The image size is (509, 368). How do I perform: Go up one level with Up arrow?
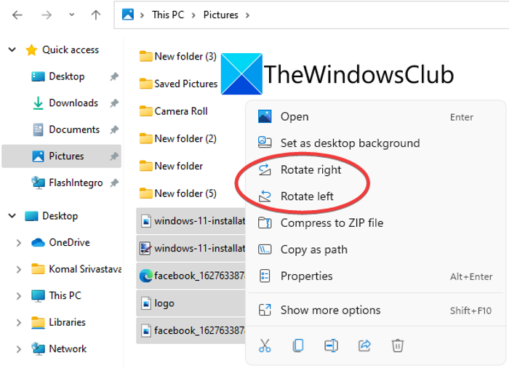pos(96,15)
